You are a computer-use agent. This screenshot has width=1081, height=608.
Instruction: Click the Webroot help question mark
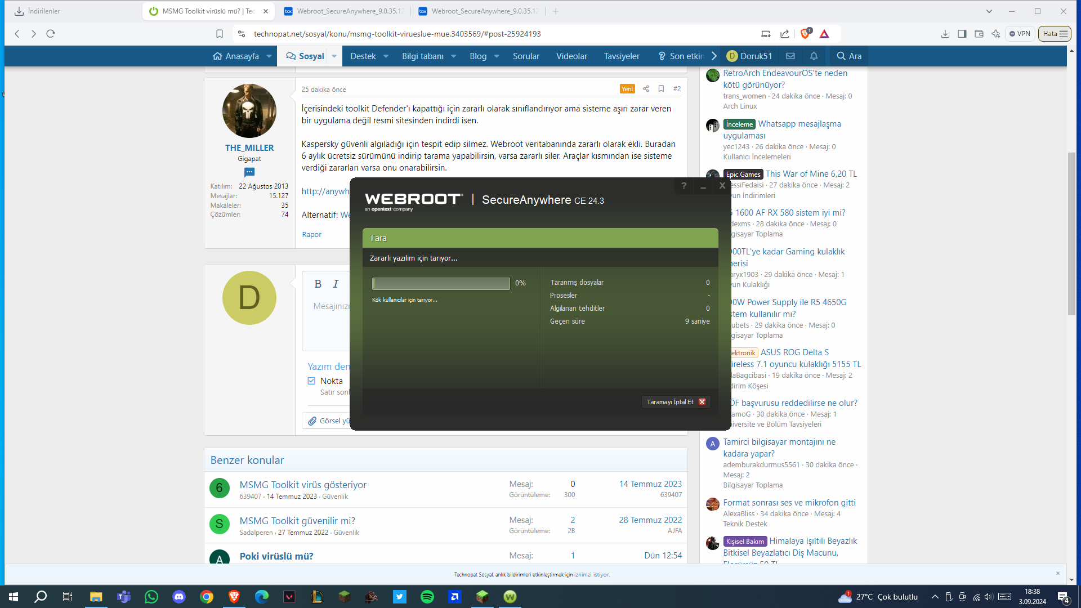[x=684, y=186]
